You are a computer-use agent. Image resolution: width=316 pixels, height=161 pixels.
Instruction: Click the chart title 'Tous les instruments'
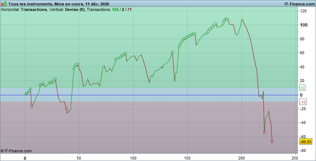pos(30,4)
